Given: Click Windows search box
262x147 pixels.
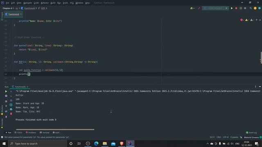Looking at the screenshot, I should click(38, 143).
